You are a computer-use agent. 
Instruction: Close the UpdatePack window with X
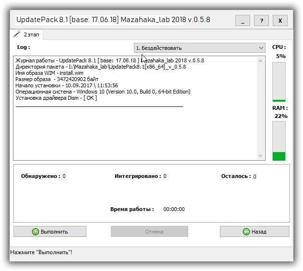[280, 21]
